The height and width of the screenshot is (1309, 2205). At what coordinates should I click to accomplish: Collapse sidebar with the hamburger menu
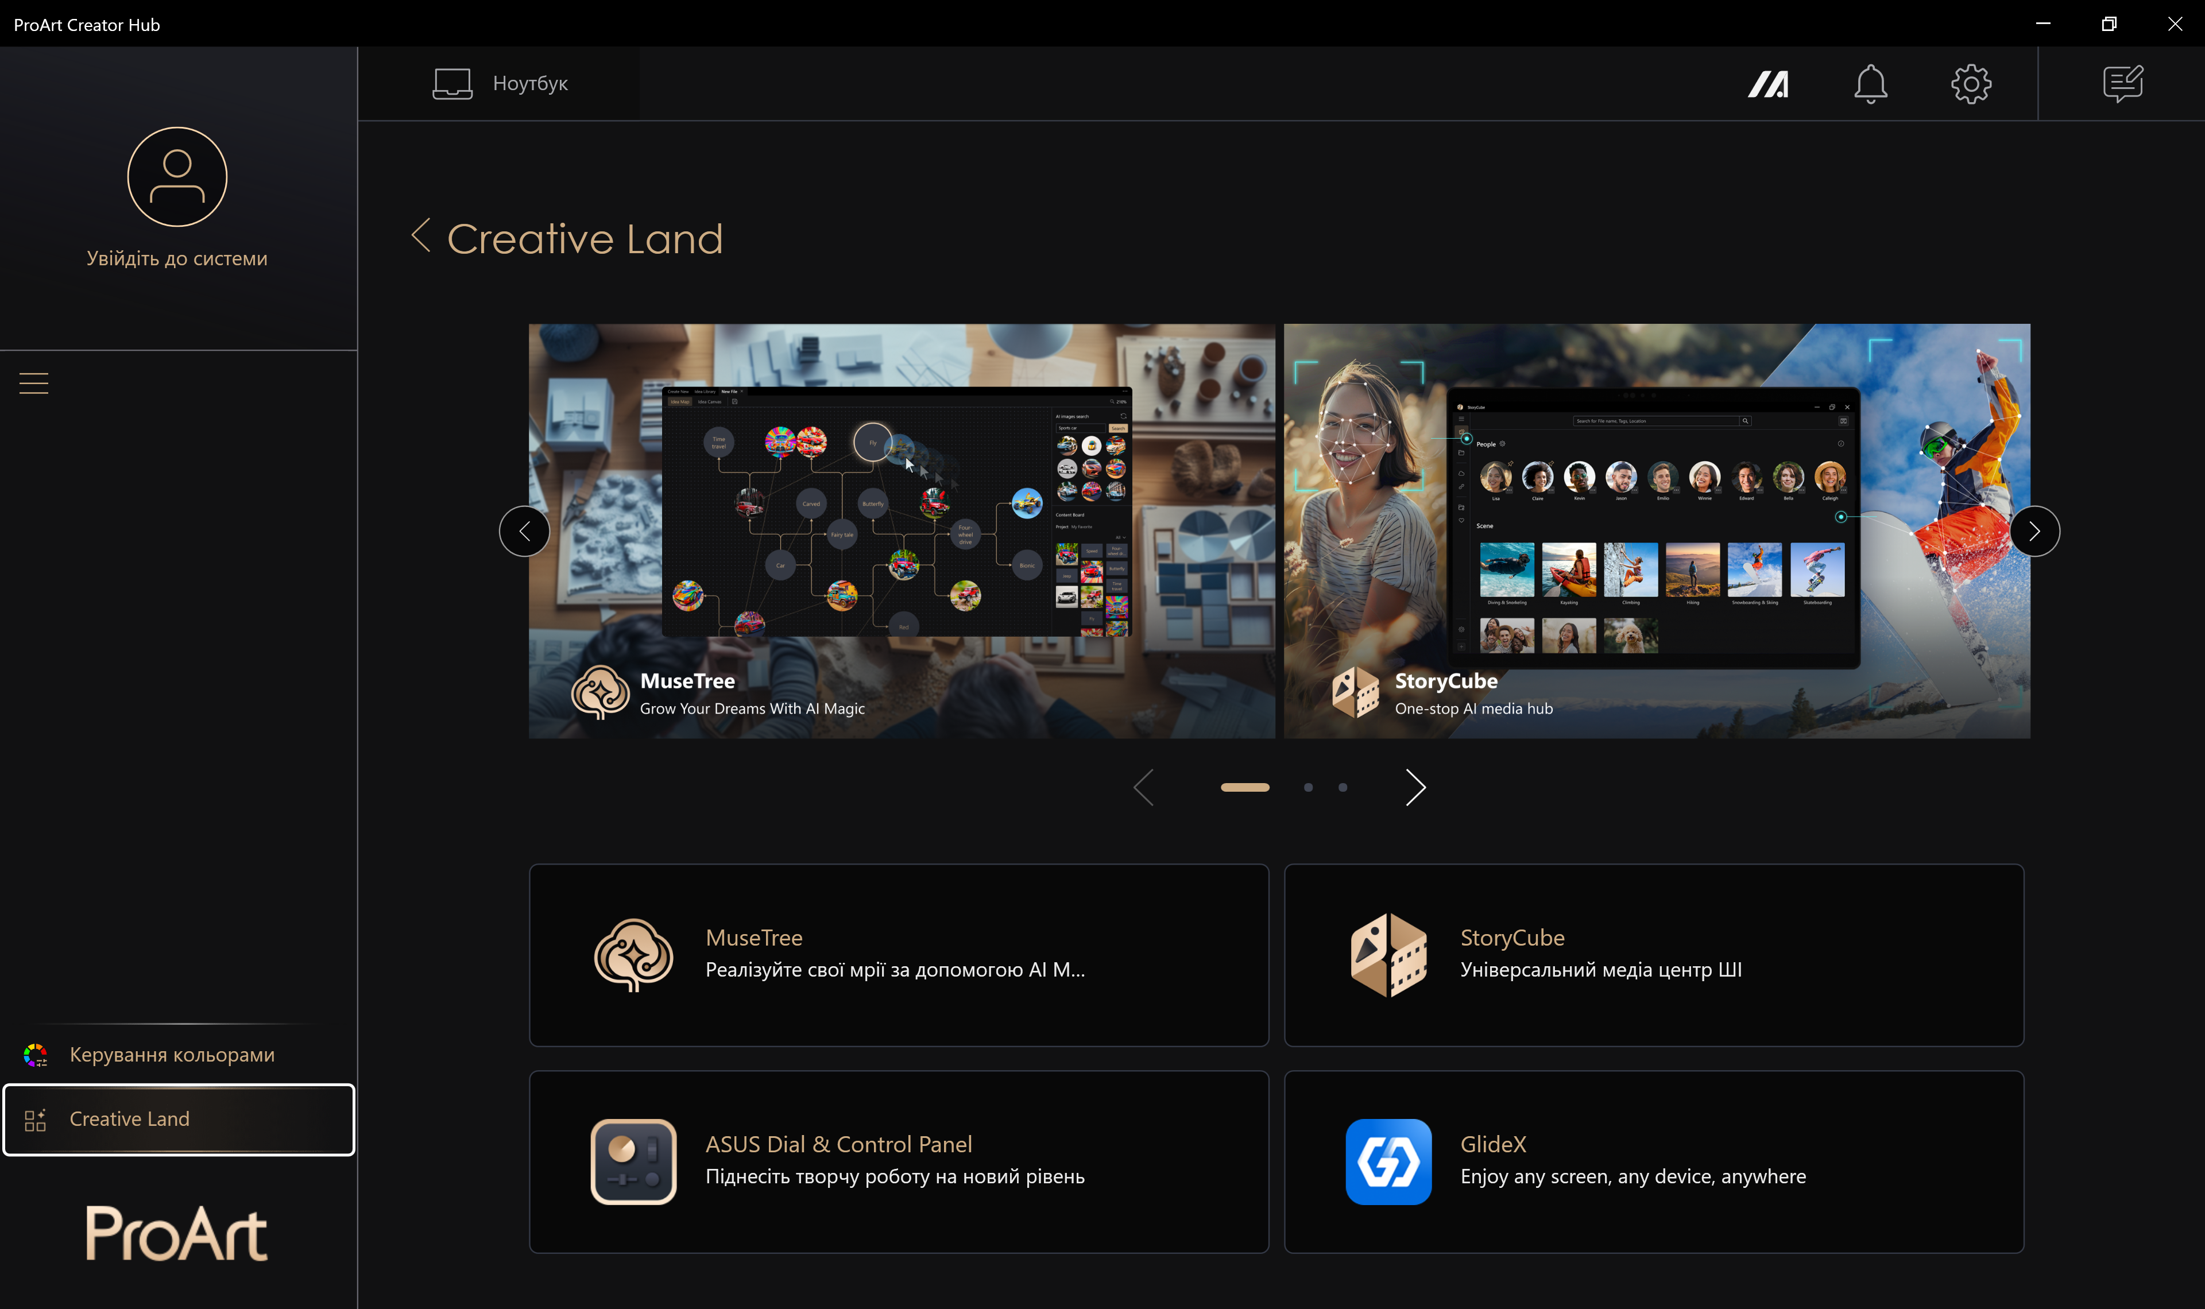pos(33,383)
